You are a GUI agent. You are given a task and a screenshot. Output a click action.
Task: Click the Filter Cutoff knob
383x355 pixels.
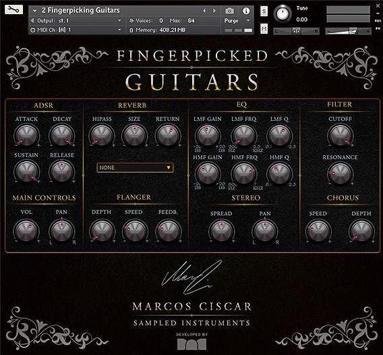[x=340, y=136]
